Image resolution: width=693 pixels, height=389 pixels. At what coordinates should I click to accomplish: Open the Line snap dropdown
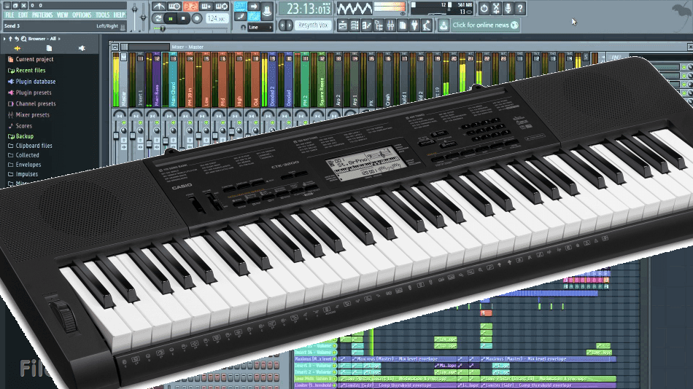[x=260, y=28]
